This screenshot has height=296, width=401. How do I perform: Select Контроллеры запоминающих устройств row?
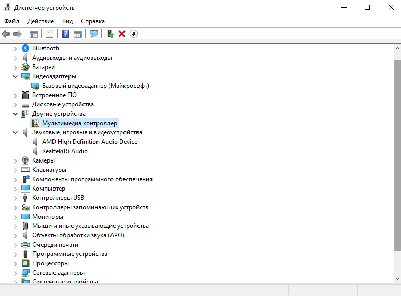coord(90,207)
